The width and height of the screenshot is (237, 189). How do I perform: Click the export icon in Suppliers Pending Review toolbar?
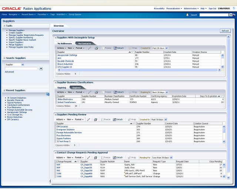click(96, 120)
